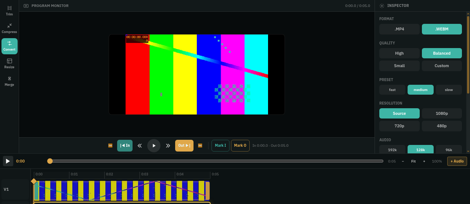Set resolution to 480p
This screenshot has height=204, width=470.
coord(442,126)
